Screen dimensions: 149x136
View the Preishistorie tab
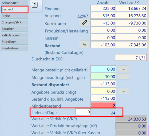tap(14, 48)
